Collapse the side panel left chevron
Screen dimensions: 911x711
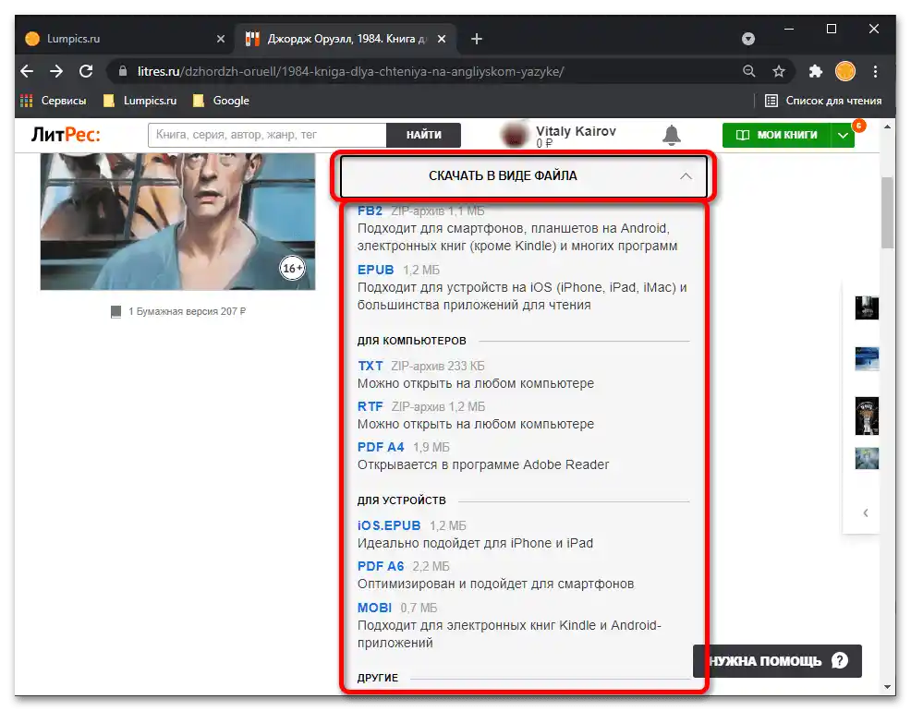[x=866, y=512]
